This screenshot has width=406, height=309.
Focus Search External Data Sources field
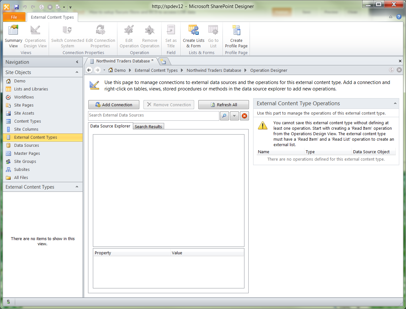(x=153, y=116)
